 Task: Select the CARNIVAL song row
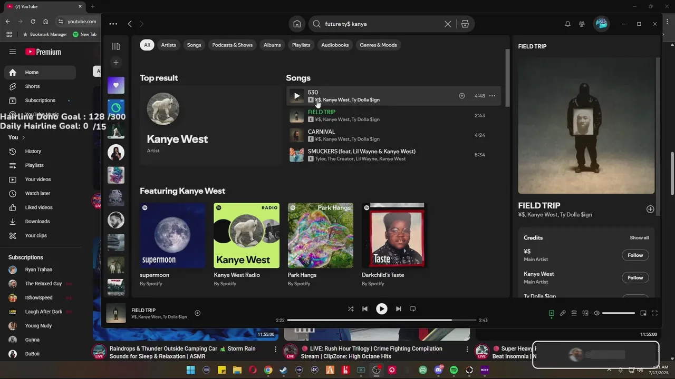point(393,135)
